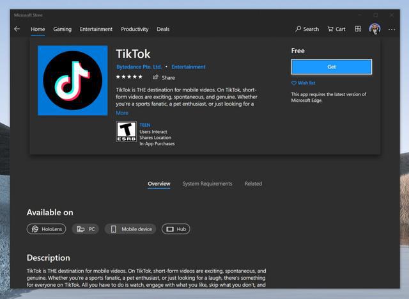Viewport: 409px width, 299px height.
Task: Open Bytedance Pte. Ltd. publisher link
Action: pos(139,67)
